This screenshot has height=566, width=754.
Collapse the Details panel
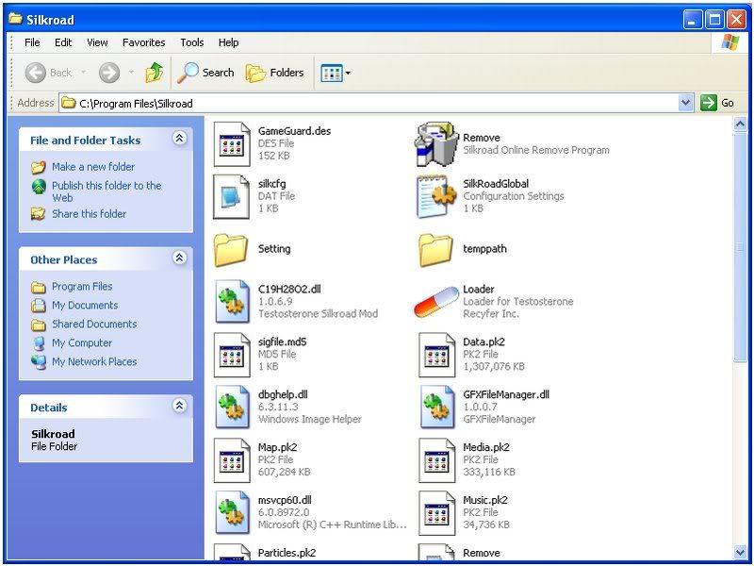tap(179, 406)
